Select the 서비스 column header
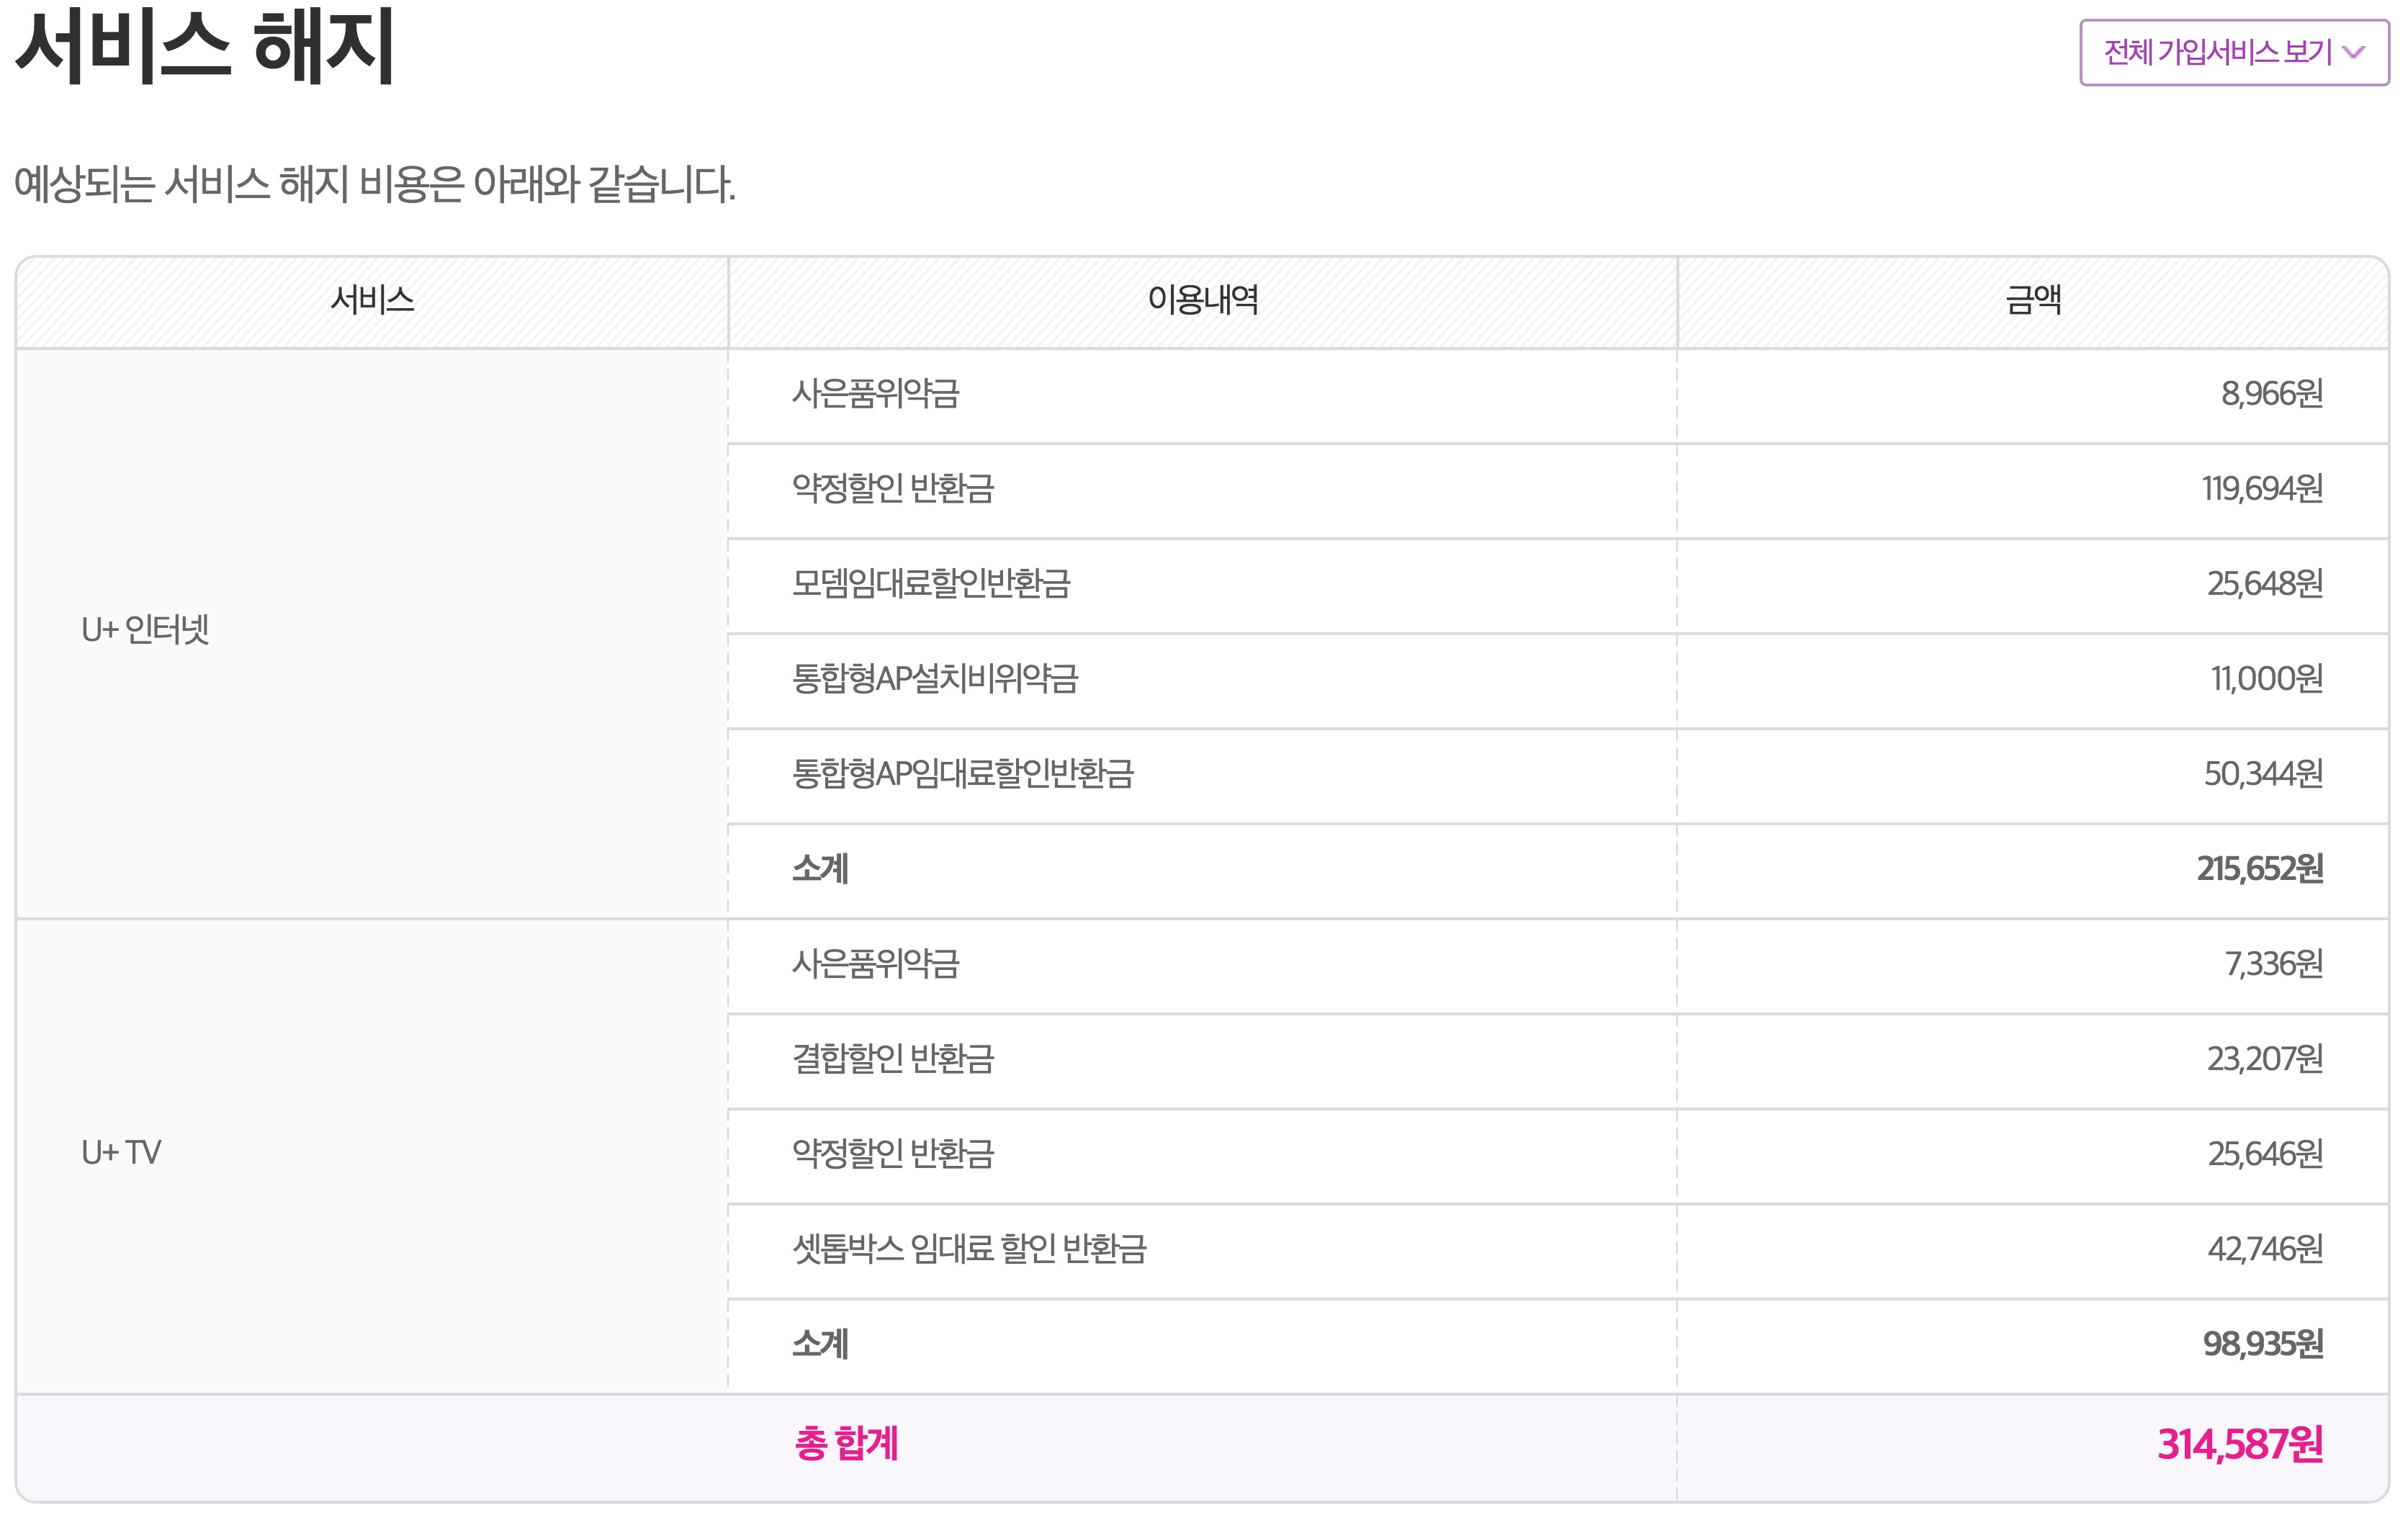Screen dimensions: 2408x1518 point(372,300)
